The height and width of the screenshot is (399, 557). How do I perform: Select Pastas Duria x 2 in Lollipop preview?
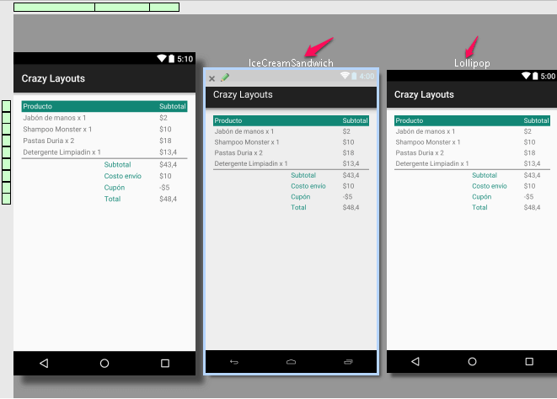tap(420, 152)
